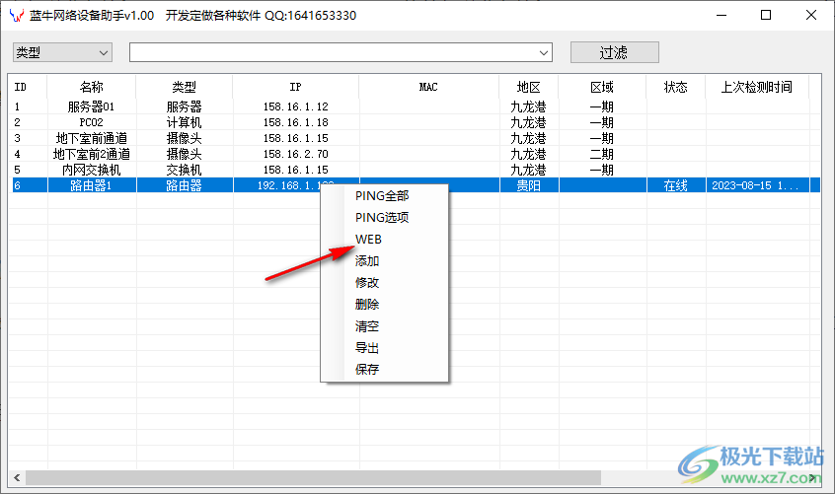Maximize the application window
This screenshot has width=835, height=494.
tap(766, 15)
